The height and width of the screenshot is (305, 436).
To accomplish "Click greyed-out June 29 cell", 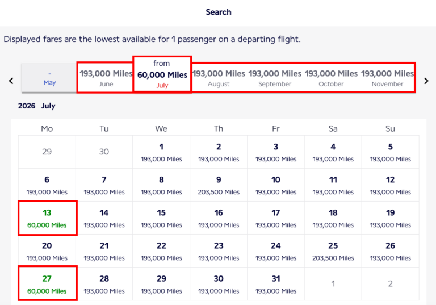I will click(x=47, y=152).
